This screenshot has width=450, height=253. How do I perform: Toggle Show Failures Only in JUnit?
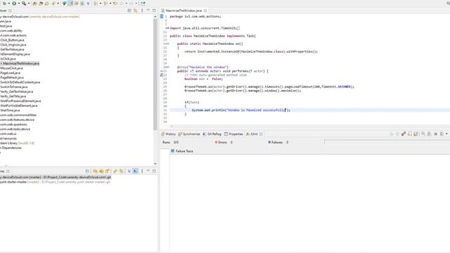404,134
